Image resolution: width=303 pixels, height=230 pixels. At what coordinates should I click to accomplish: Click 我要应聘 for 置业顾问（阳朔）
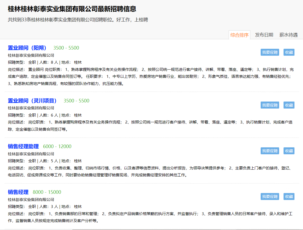pos(270,52)
